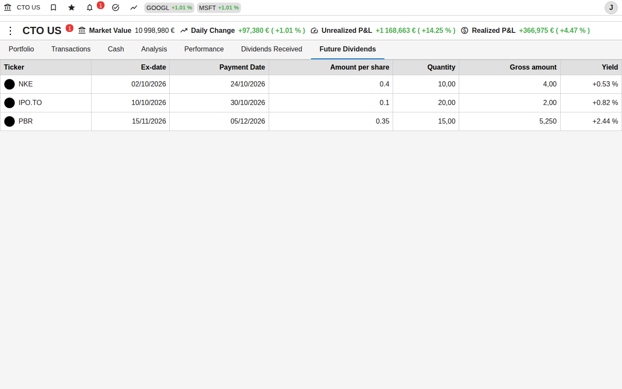The image size is (622, 389).
Task: Click the red badge next to CTO US title
Action: click(x=70, y=28)
